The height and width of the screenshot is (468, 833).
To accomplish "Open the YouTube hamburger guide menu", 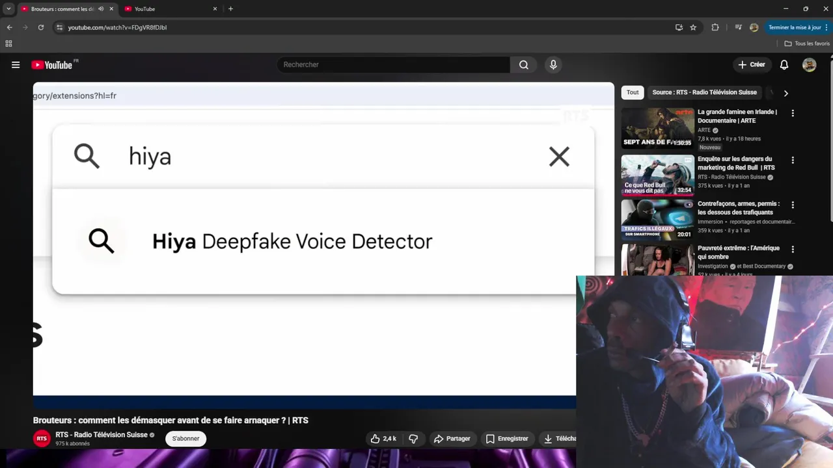I will (x=16, y=65).
